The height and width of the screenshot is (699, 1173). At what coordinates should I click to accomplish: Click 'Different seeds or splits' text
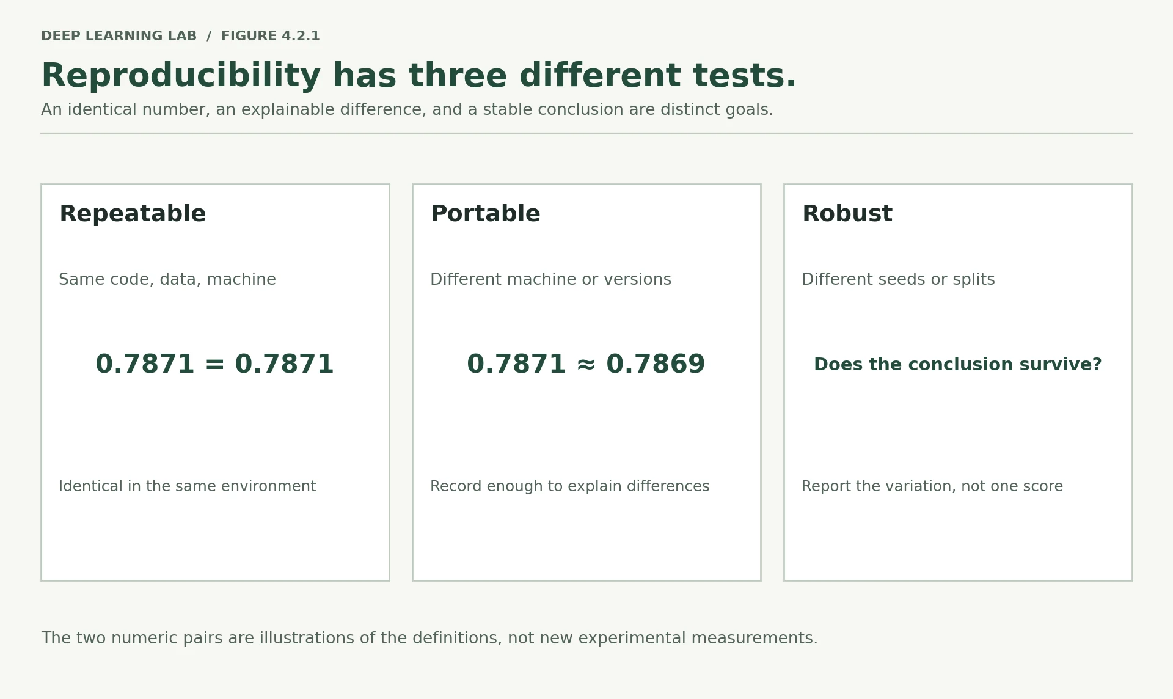click(898, 280)
